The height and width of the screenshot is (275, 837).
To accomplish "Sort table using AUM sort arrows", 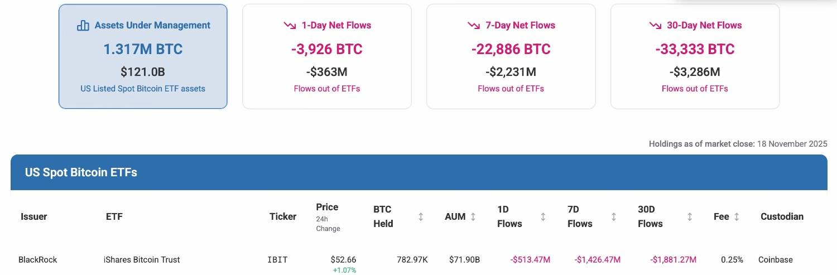I will click(473, 216).
